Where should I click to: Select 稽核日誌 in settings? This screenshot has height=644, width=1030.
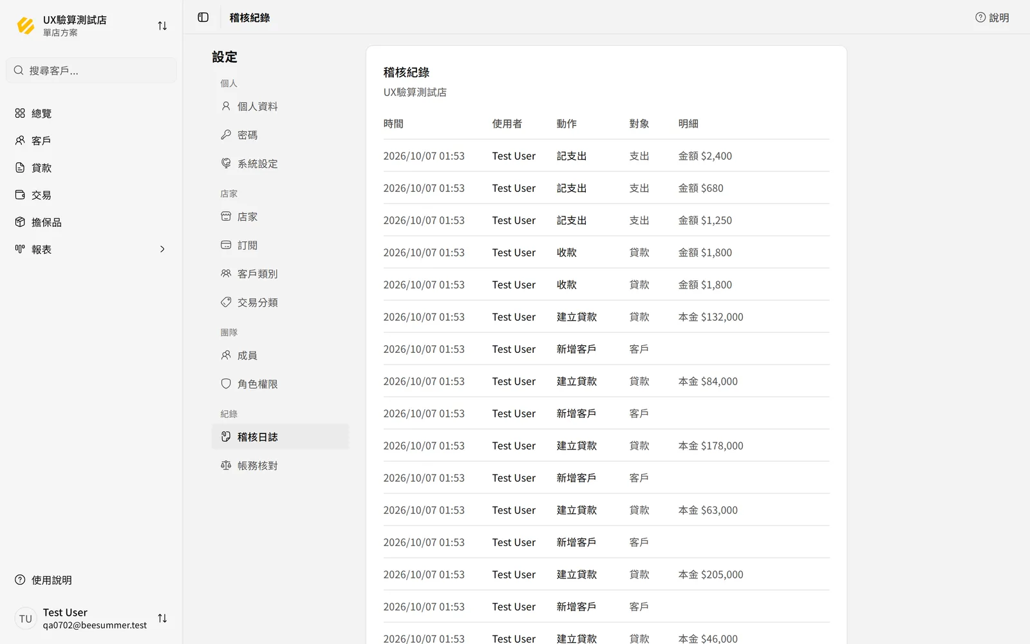(x=280, y=437)
